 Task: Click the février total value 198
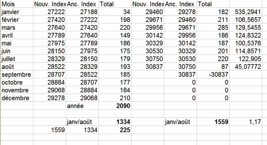[x=115, y=19]
